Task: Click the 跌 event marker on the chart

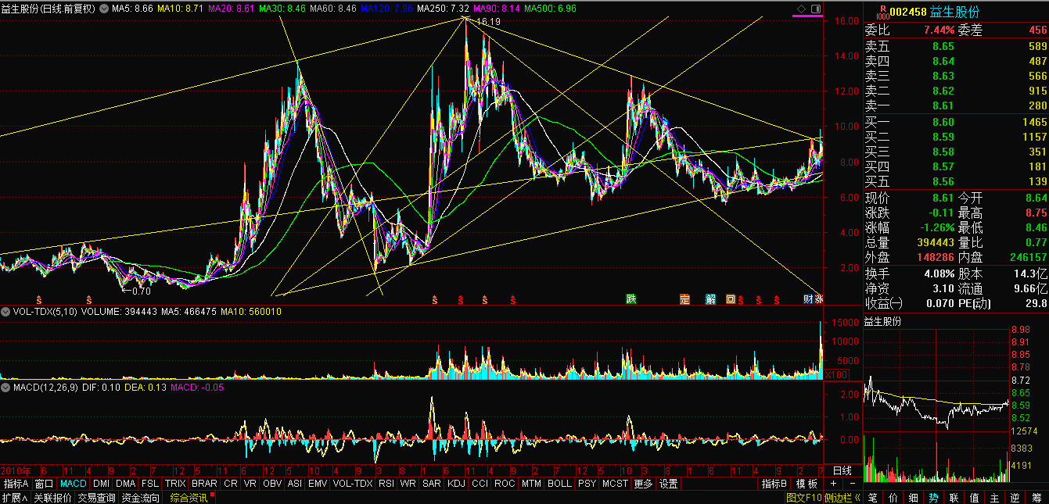Action: (x=630, y=299)
